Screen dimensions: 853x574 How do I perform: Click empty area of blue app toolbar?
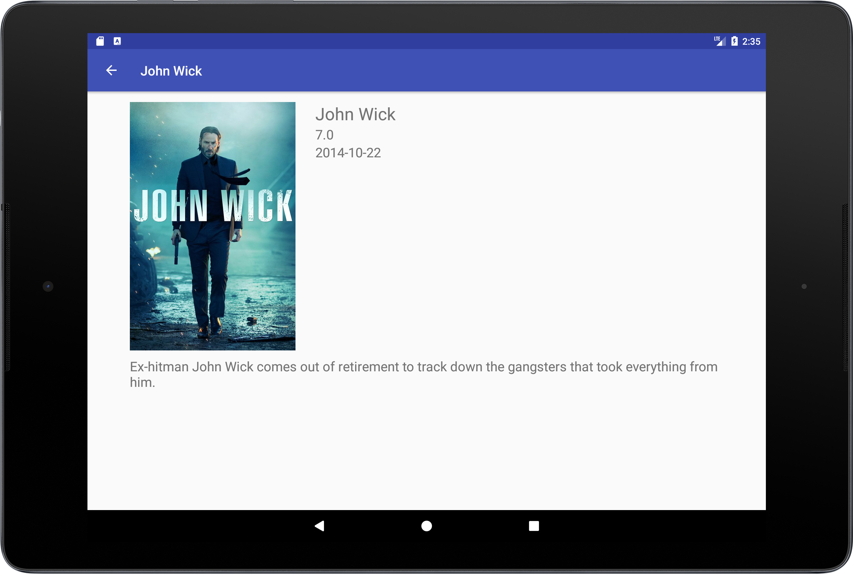(x=476, y=70)
